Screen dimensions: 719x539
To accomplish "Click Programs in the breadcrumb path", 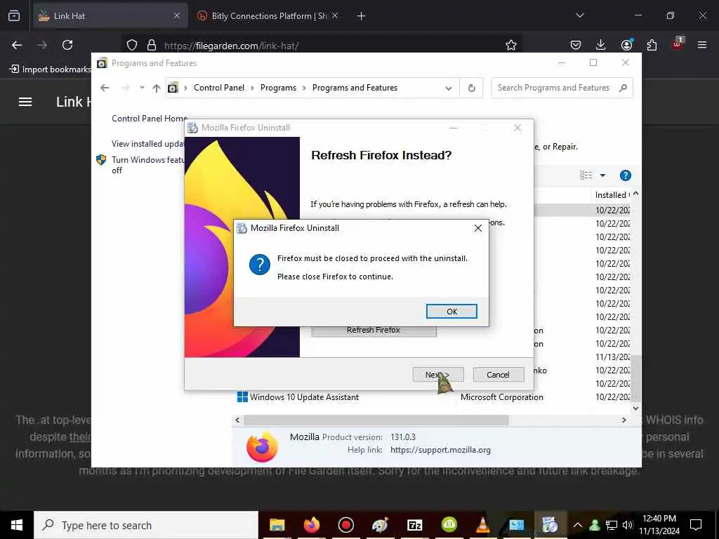I will tap(278, 88).
